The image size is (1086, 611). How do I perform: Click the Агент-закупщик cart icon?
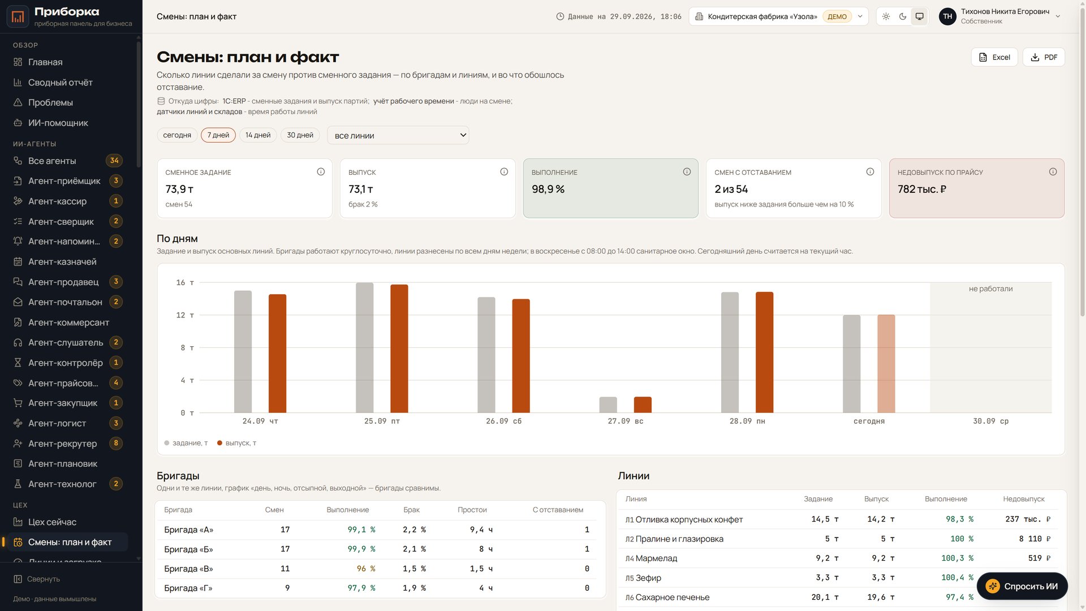pos(18,403)
